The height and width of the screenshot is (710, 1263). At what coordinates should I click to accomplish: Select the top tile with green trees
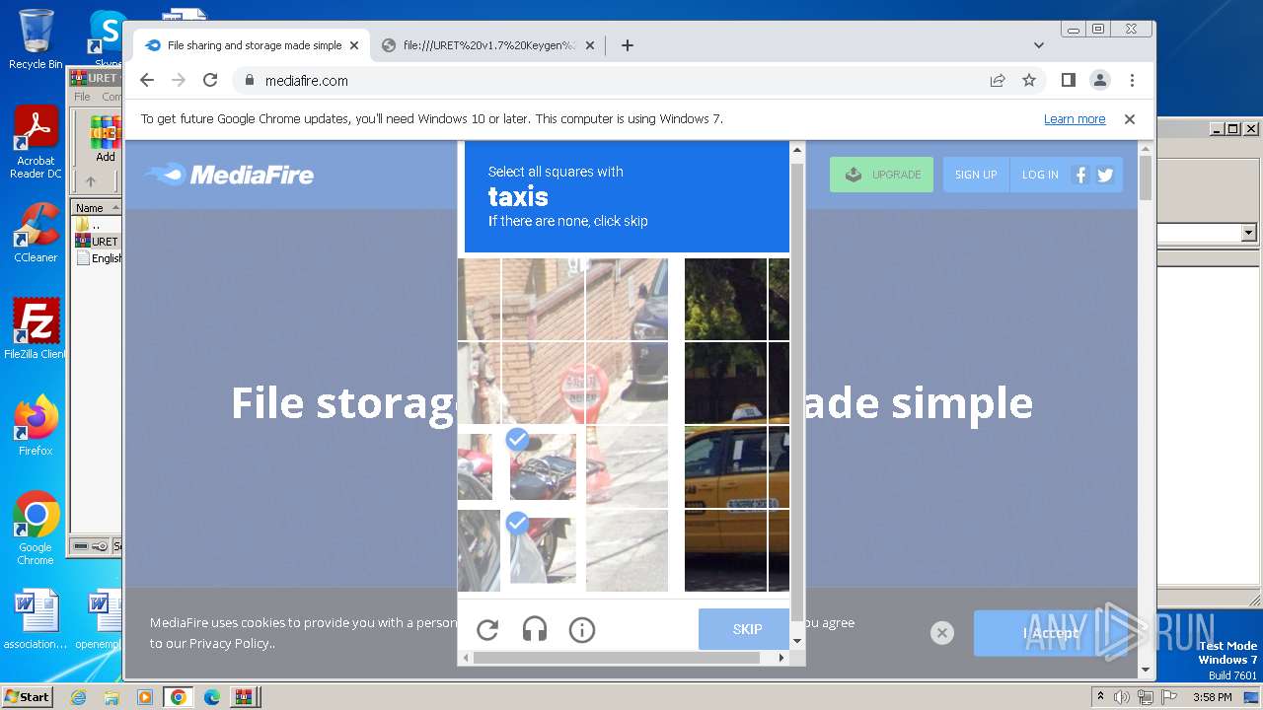pyautogui.click(x=725, y=300)
